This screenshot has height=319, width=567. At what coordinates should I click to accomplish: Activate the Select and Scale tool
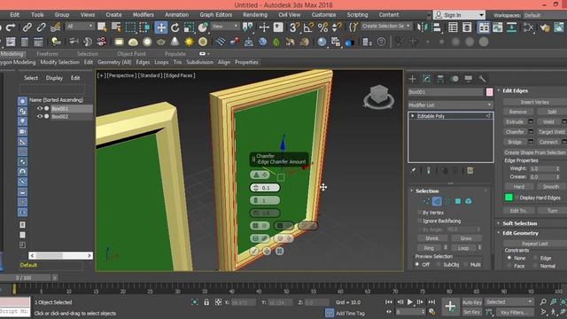(189, 27)
